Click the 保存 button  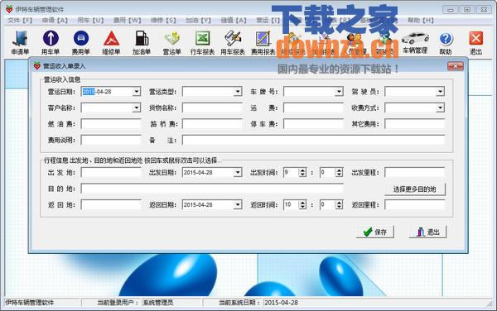click(x=375, y=232)
